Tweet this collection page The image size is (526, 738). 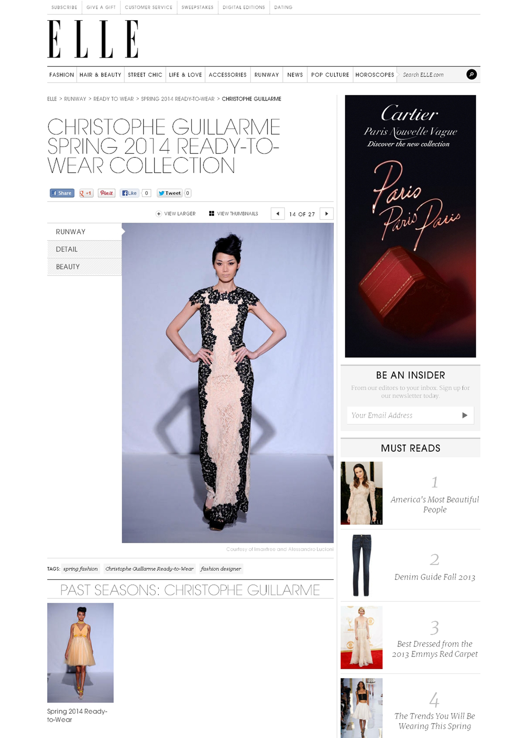click(170, 193)
